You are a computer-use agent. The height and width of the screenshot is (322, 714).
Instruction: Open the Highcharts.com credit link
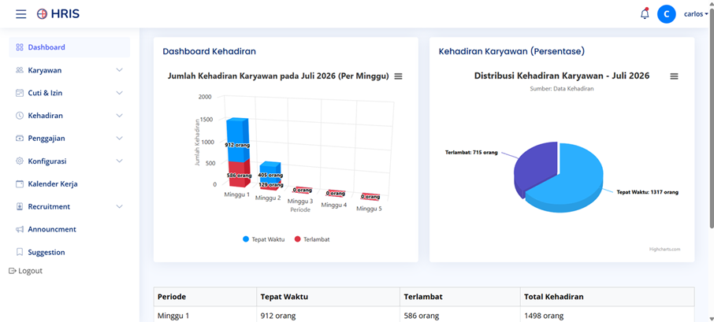point(665,250)
